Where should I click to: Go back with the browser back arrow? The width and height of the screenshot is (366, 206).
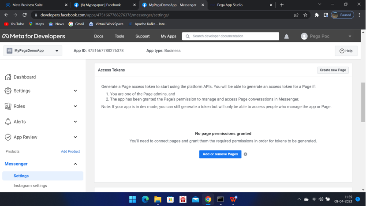pos(6,15)
